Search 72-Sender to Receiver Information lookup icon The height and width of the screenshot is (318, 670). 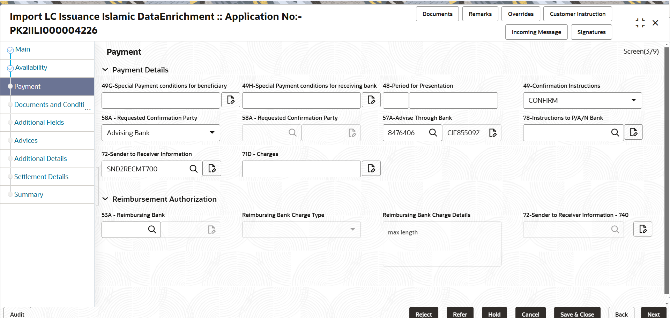[193, 169]
